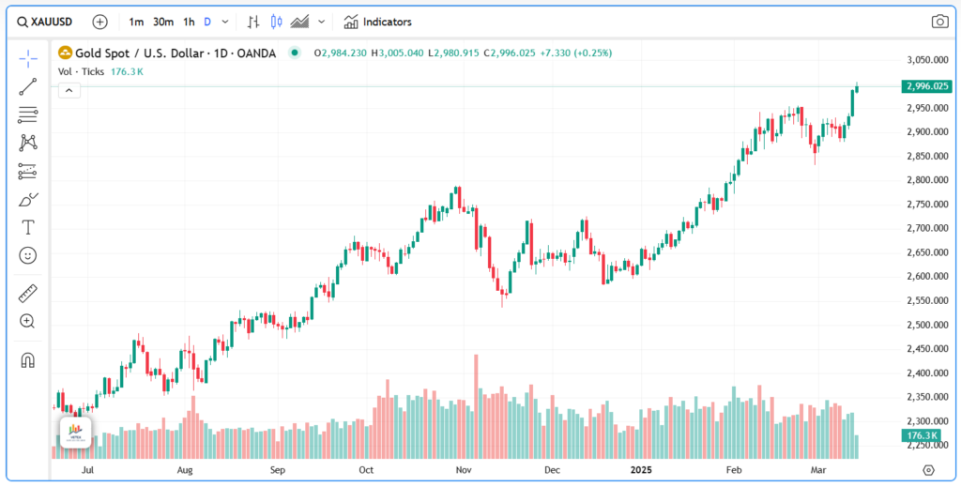
Task: Open the Indicators dialog
Action: pos(377,22)
